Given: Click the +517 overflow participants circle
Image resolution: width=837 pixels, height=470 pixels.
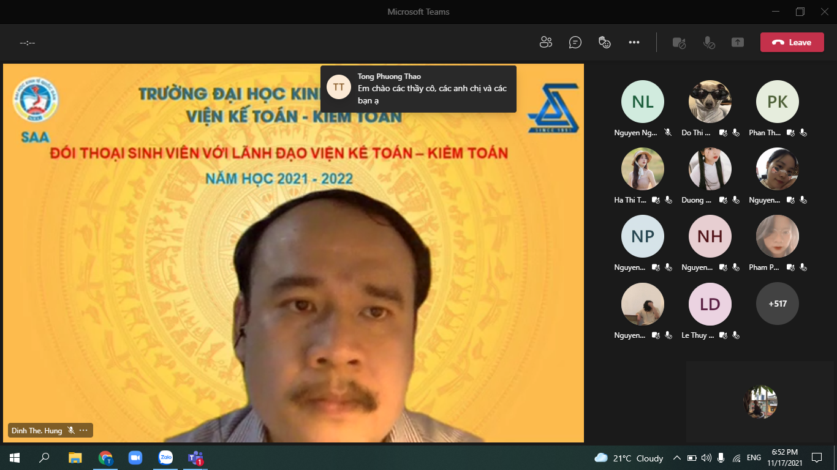Looking at the screenshot, I should pos(777,304).
